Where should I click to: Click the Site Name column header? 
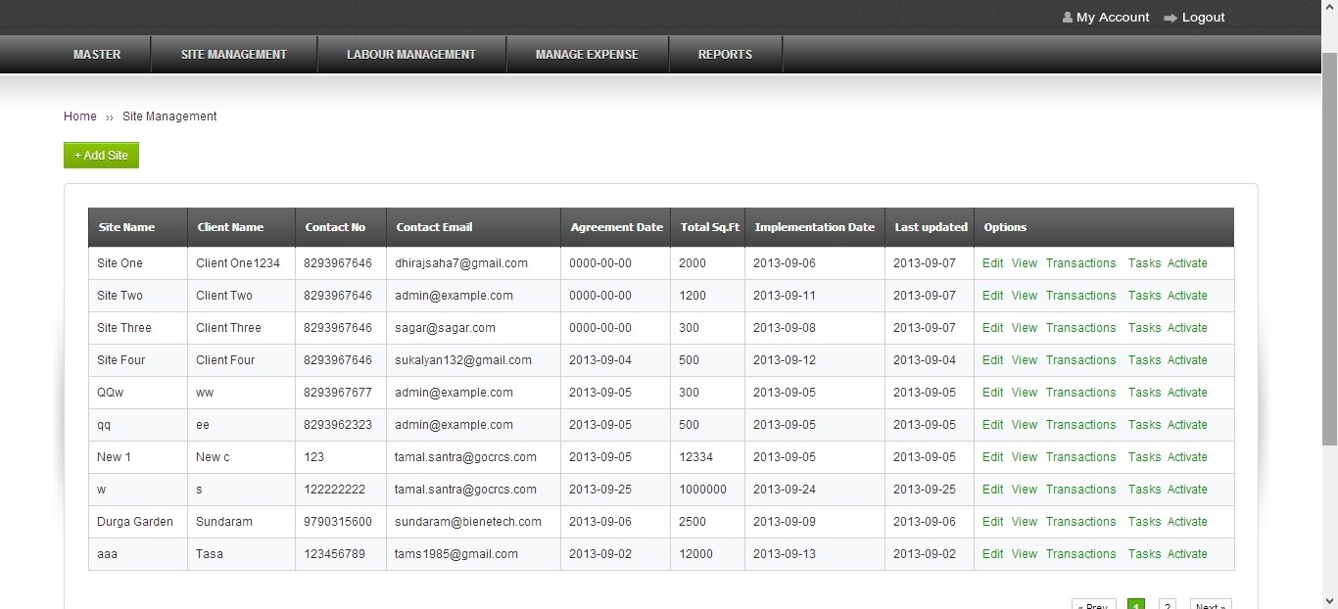point(126,227)
